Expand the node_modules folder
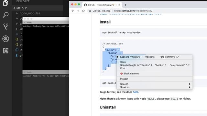 coord(17,13)
